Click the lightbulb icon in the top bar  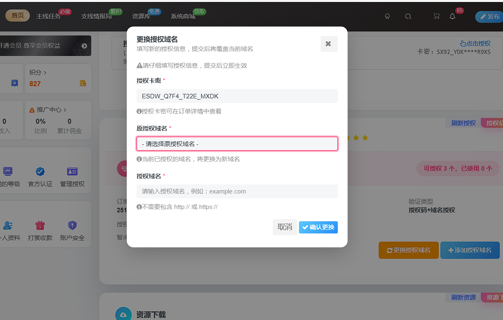point(387,16)
